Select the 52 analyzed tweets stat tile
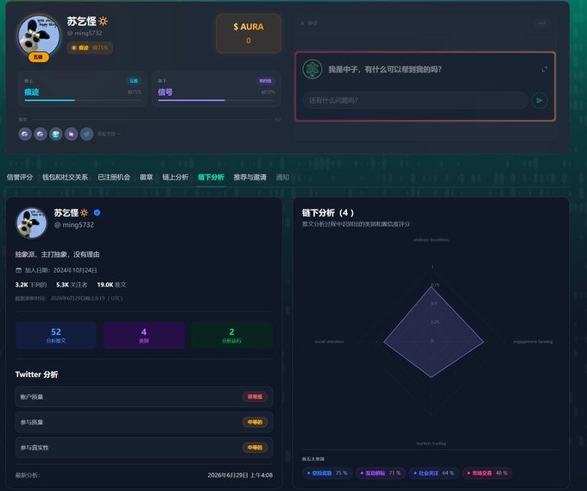Screen dimensions: 587x491 point(56,336)
